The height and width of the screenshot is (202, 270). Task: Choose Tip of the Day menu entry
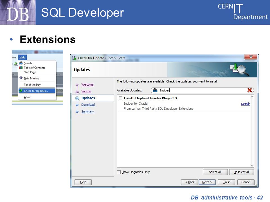37,84
